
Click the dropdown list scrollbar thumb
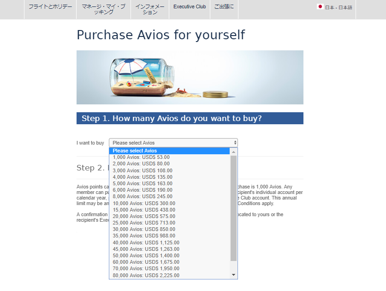point(233,208)
